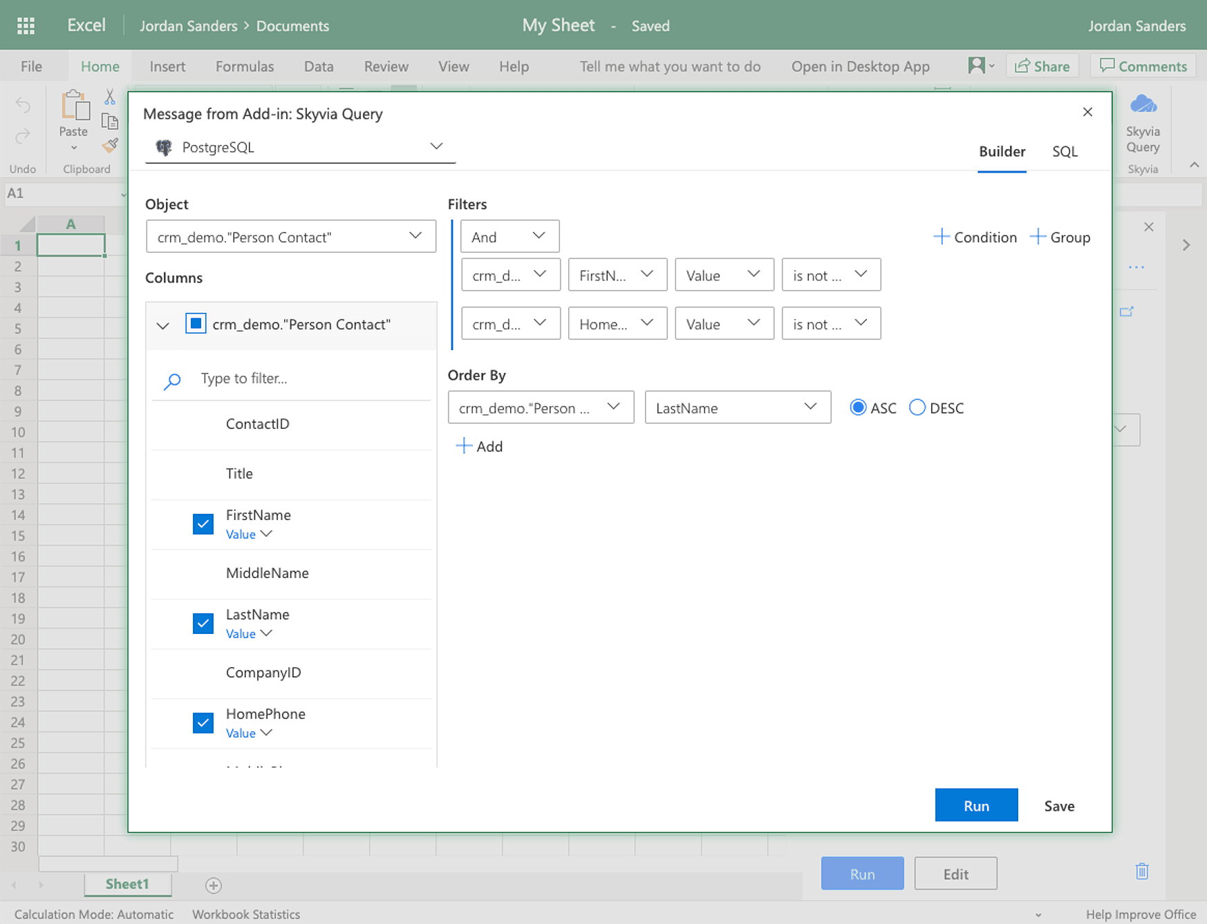This screenshot has width=1207, height=924.
Task: Select the DESC sort order radio
Action: coord(917,408)
